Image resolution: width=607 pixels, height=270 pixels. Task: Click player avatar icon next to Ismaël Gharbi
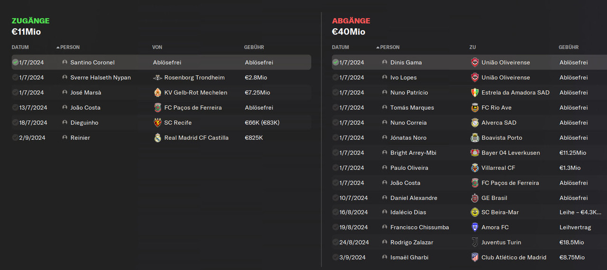385,258
